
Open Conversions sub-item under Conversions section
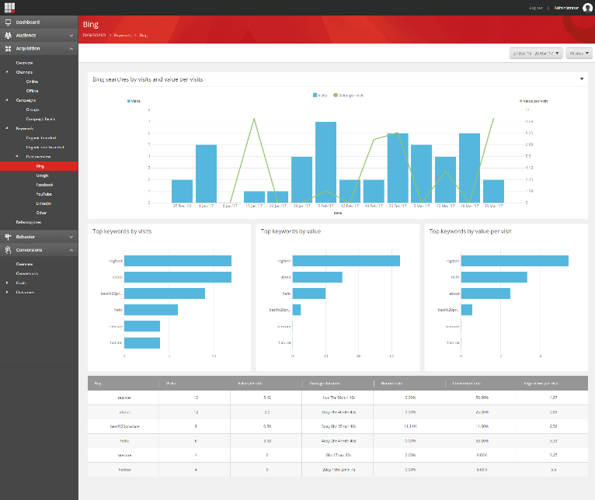(27, 273)
